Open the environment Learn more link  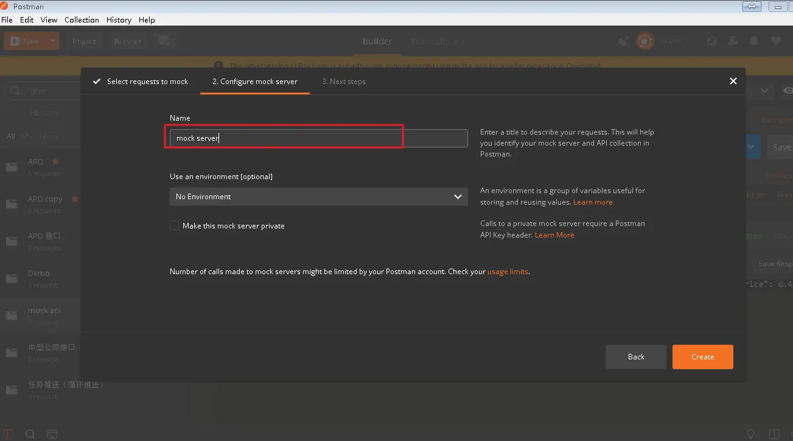[593, 202]
